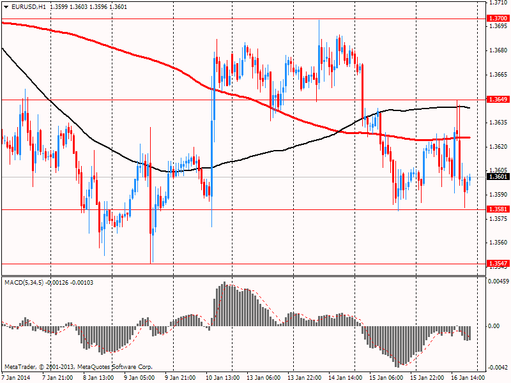The height and width of the screenshot is (383, 511).
Task: Click the 7 Jan 21:00 time label
Action: 57,378
